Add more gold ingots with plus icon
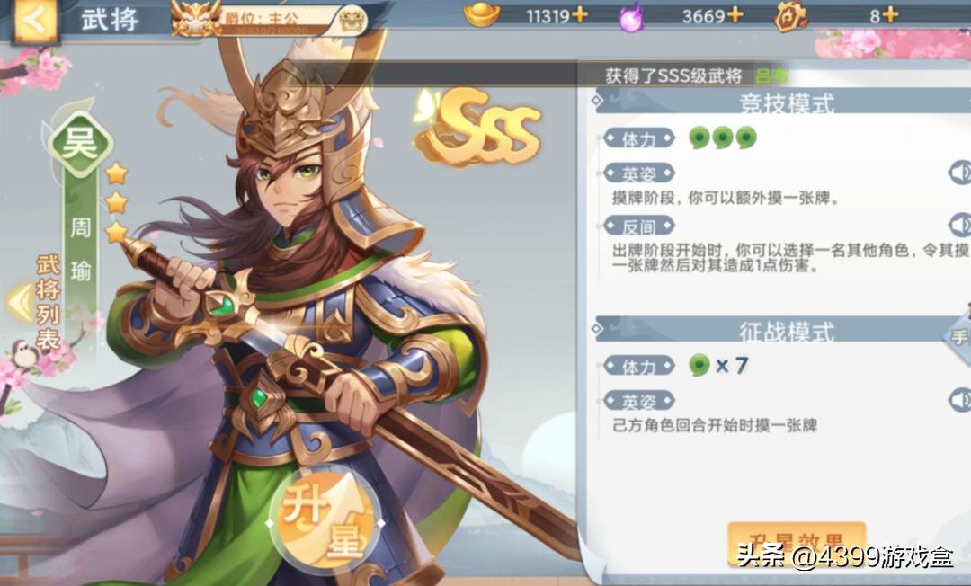The image size is (971, 586). point(580,15)
